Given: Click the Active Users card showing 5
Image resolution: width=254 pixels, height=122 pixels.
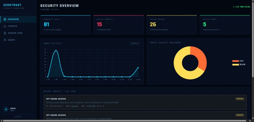Looking at the screenshot, I should [225, 25].
